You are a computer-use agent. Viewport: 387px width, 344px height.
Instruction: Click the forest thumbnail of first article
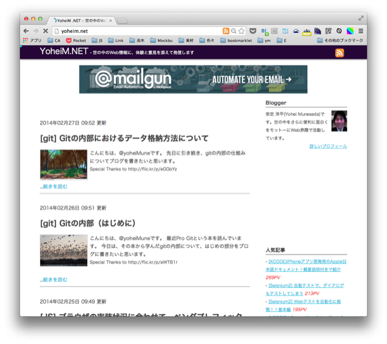64,165
